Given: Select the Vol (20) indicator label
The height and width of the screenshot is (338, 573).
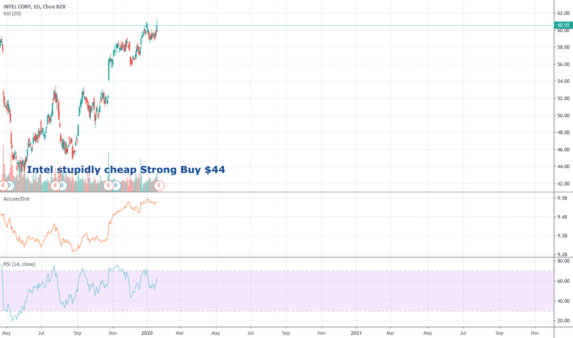Looking at the screenshot, I should (x=12, y=14).
